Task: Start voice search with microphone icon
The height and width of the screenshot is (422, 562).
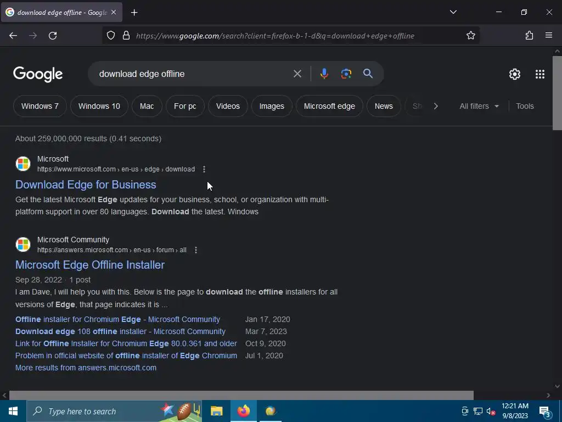Action: pyautogui.click(x=324, y=74)
